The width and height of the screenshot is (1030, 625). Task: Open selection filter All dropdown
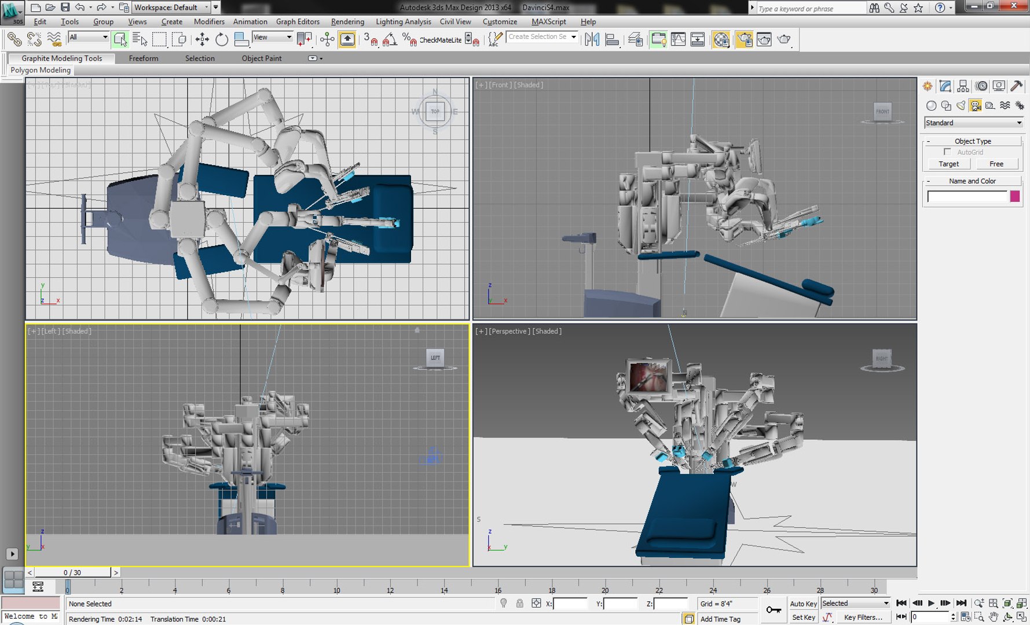(89, 37)
